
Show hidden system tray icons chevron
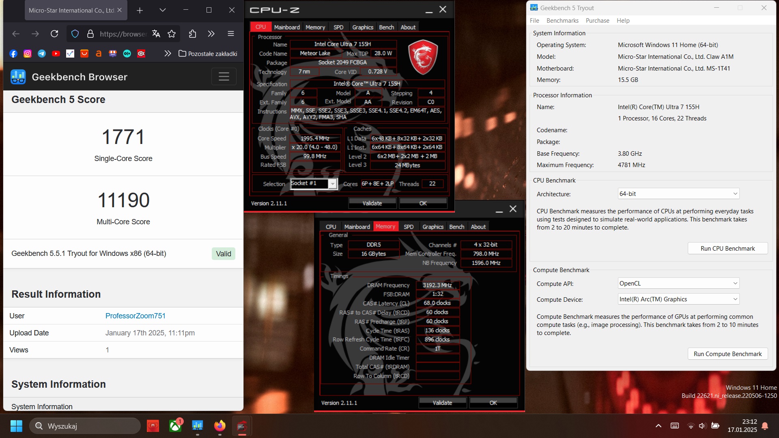pos(658,426)
